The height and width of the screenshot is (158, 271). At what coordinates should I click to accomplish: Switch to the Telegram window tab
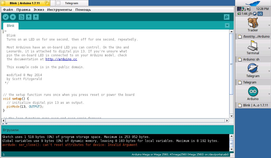point(71,3)
